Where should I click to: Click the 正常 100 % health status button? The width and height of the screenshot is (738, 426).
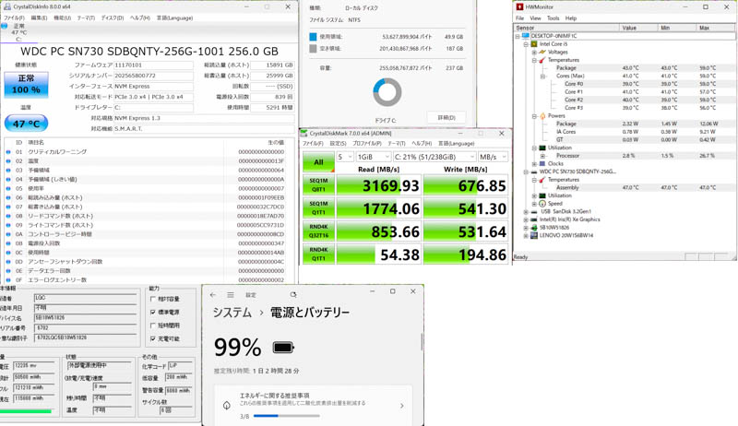27,85
